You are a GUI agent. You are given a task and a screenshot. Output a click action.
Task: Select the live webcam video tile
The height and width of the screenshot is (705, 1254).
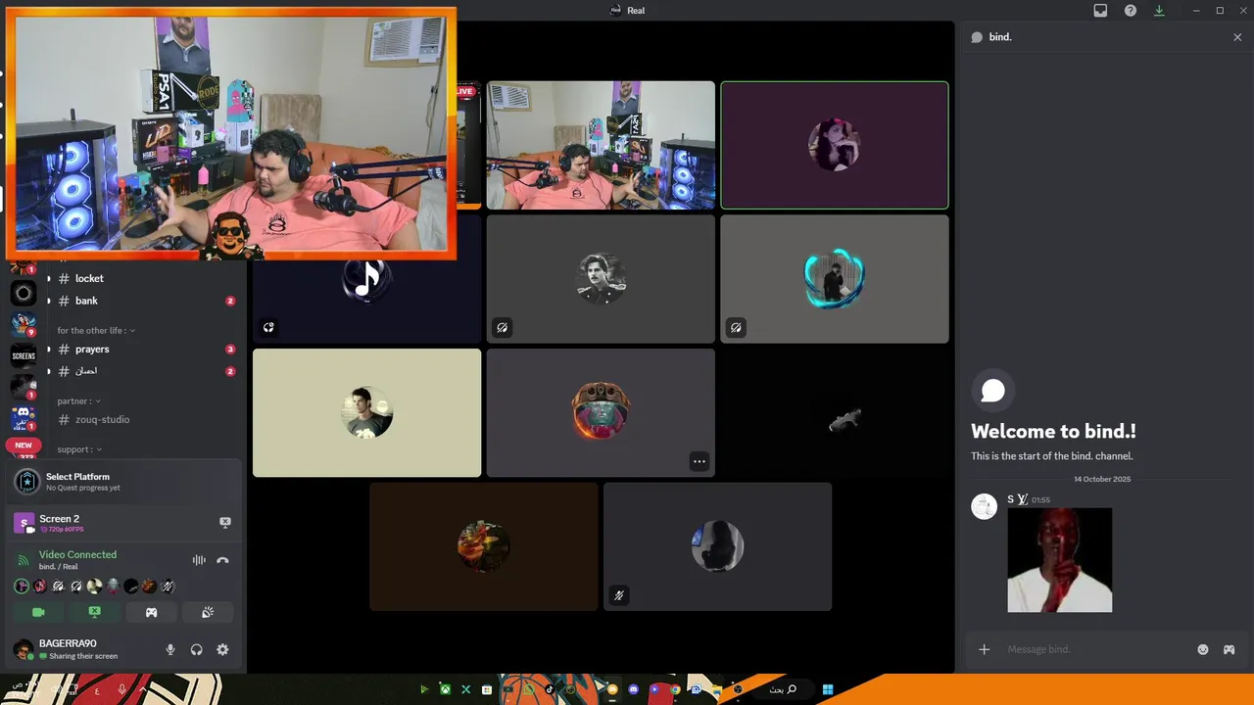(x=601, y=145)
